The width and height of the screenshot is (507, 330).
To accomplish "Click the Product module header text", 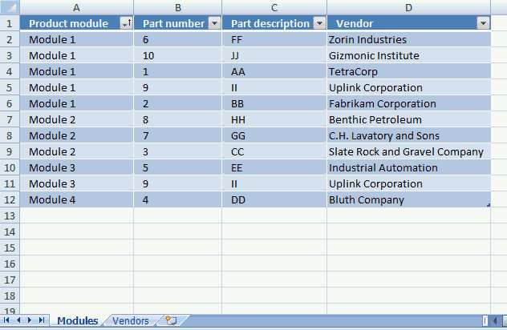I will 68,23.
